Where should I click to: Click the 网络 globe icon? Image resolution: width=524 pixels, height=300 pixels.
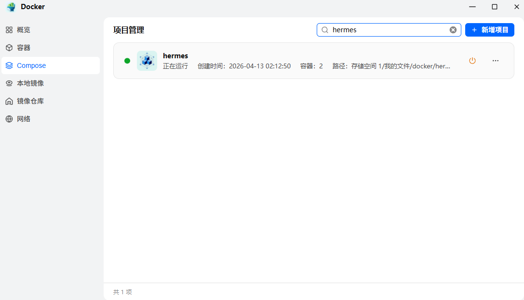[9, 119]
